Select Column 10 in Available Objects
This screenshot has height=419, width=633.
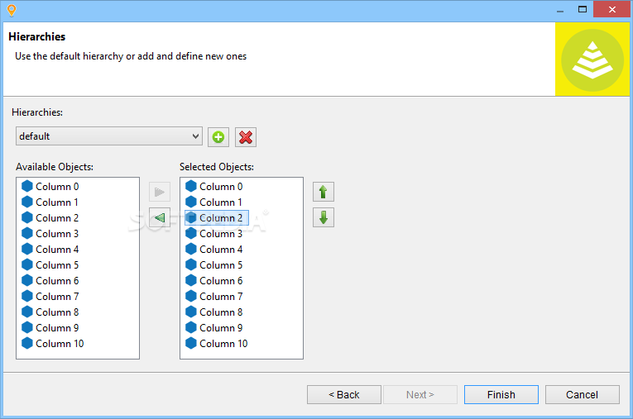point(53,344)
